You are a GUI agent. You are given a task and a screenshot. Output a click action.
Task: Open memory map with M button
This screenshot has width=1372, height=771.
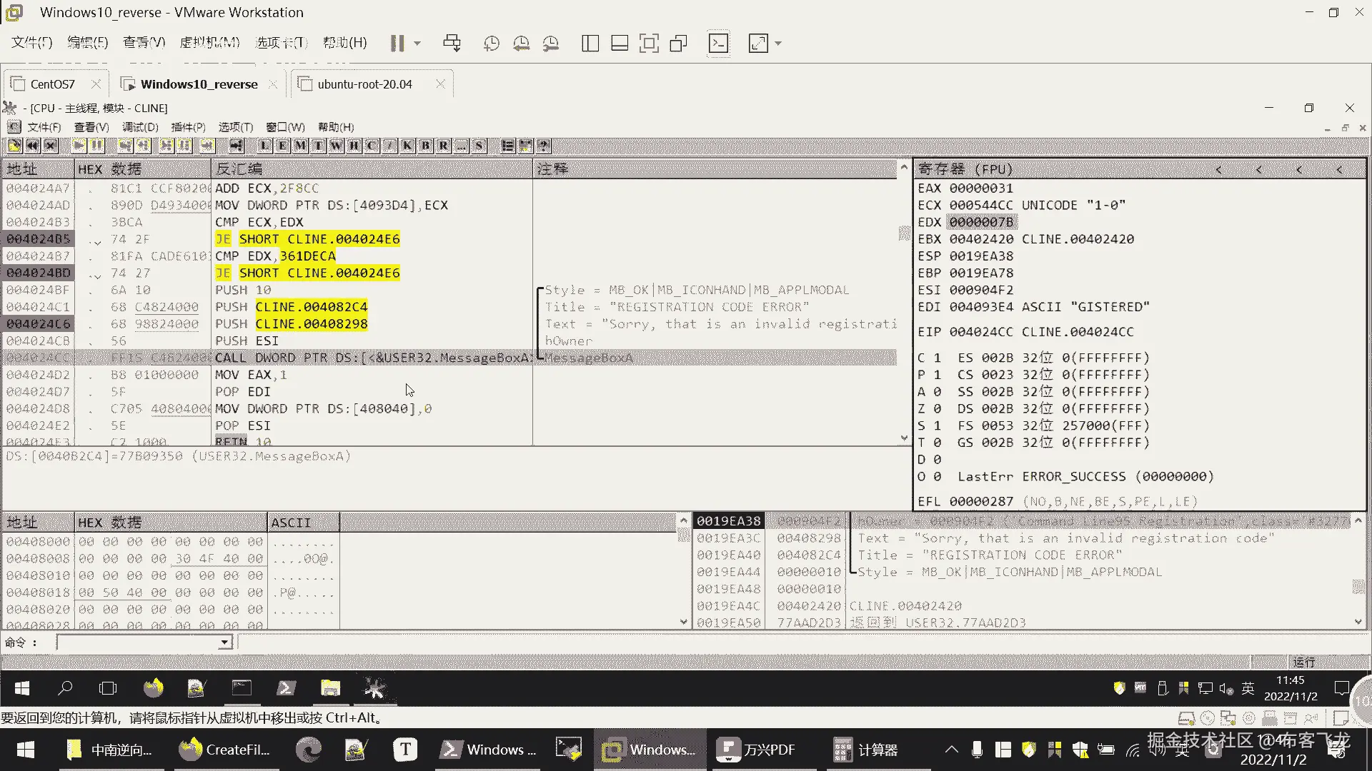coord(300,146)
